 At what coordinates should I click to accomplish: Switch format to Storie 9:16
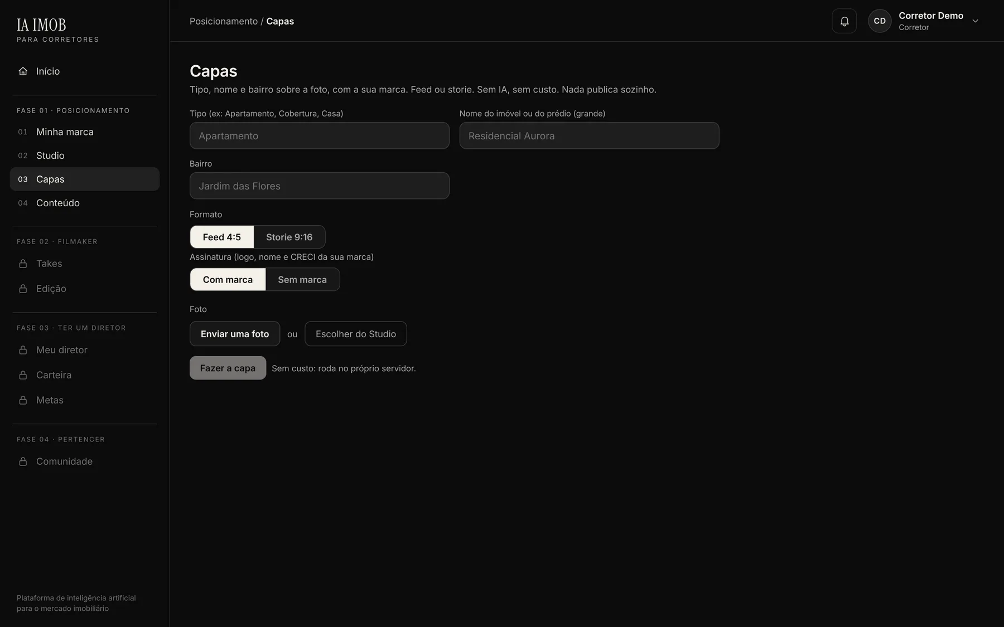point(289,237)
